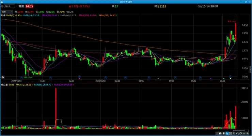This screenshot has height=136, width=252.
Task: Click the SMA(20) 13.61 indicator label
Action: coord(50,16)
